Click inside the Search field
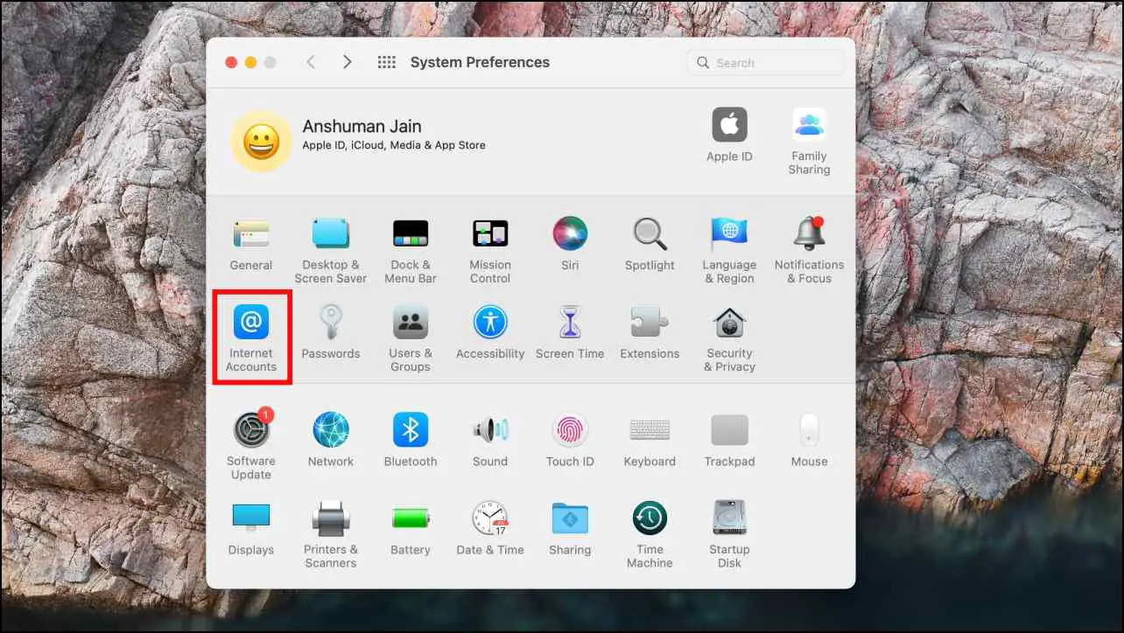This screenshot has height=633, width=1124. [766, 63]
